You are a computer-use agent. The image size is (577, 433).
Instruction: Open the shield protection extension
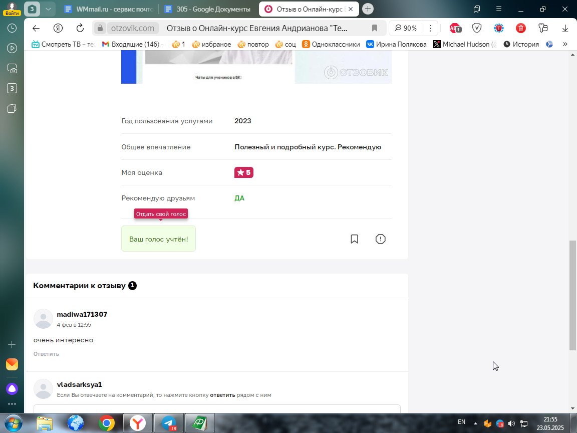(x=476, y=29)
